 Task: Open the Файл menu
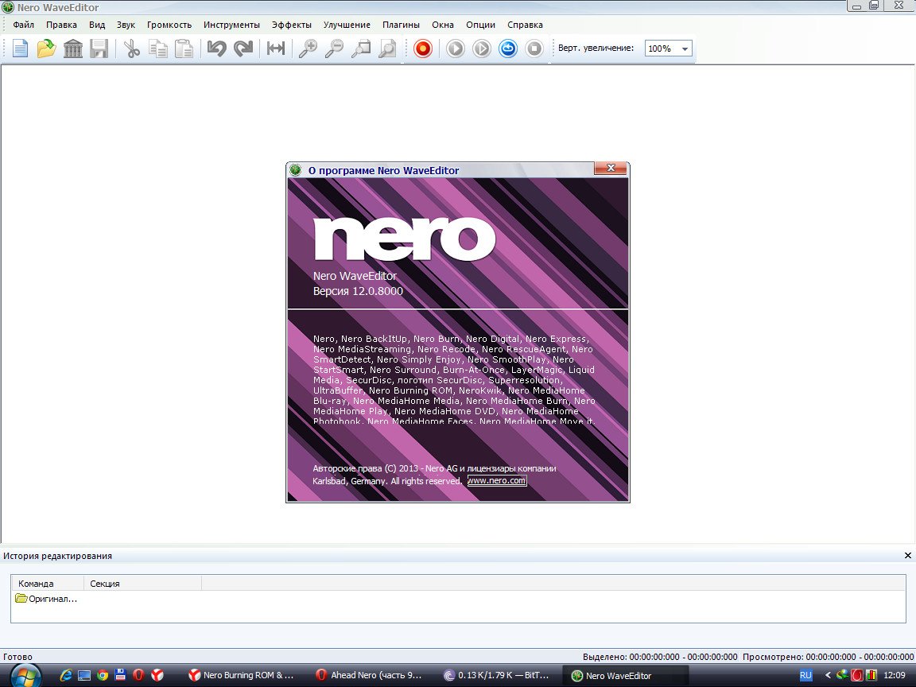(23, 25)
